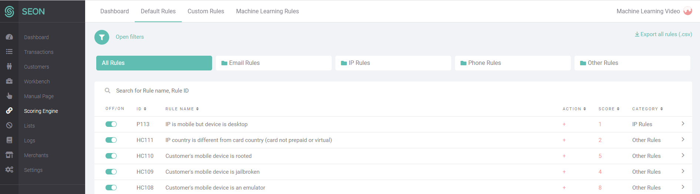This screenshot has width=700, height=194.
Task: Click the rule name search field
Action: click(393, 91)
